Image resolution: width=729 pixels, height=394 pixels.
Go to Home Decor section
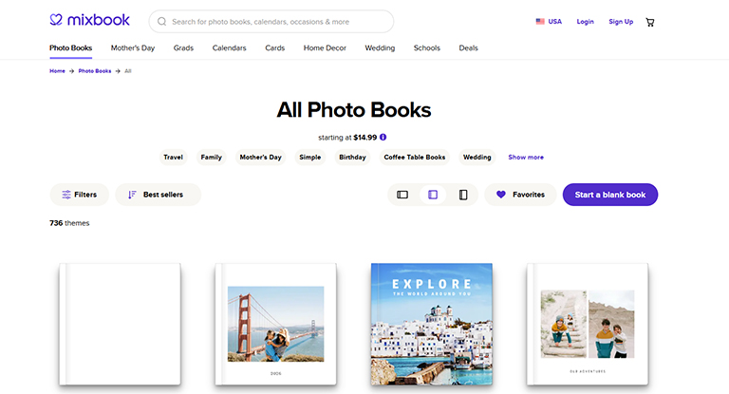pyautogui.click(x=327, y=47)
